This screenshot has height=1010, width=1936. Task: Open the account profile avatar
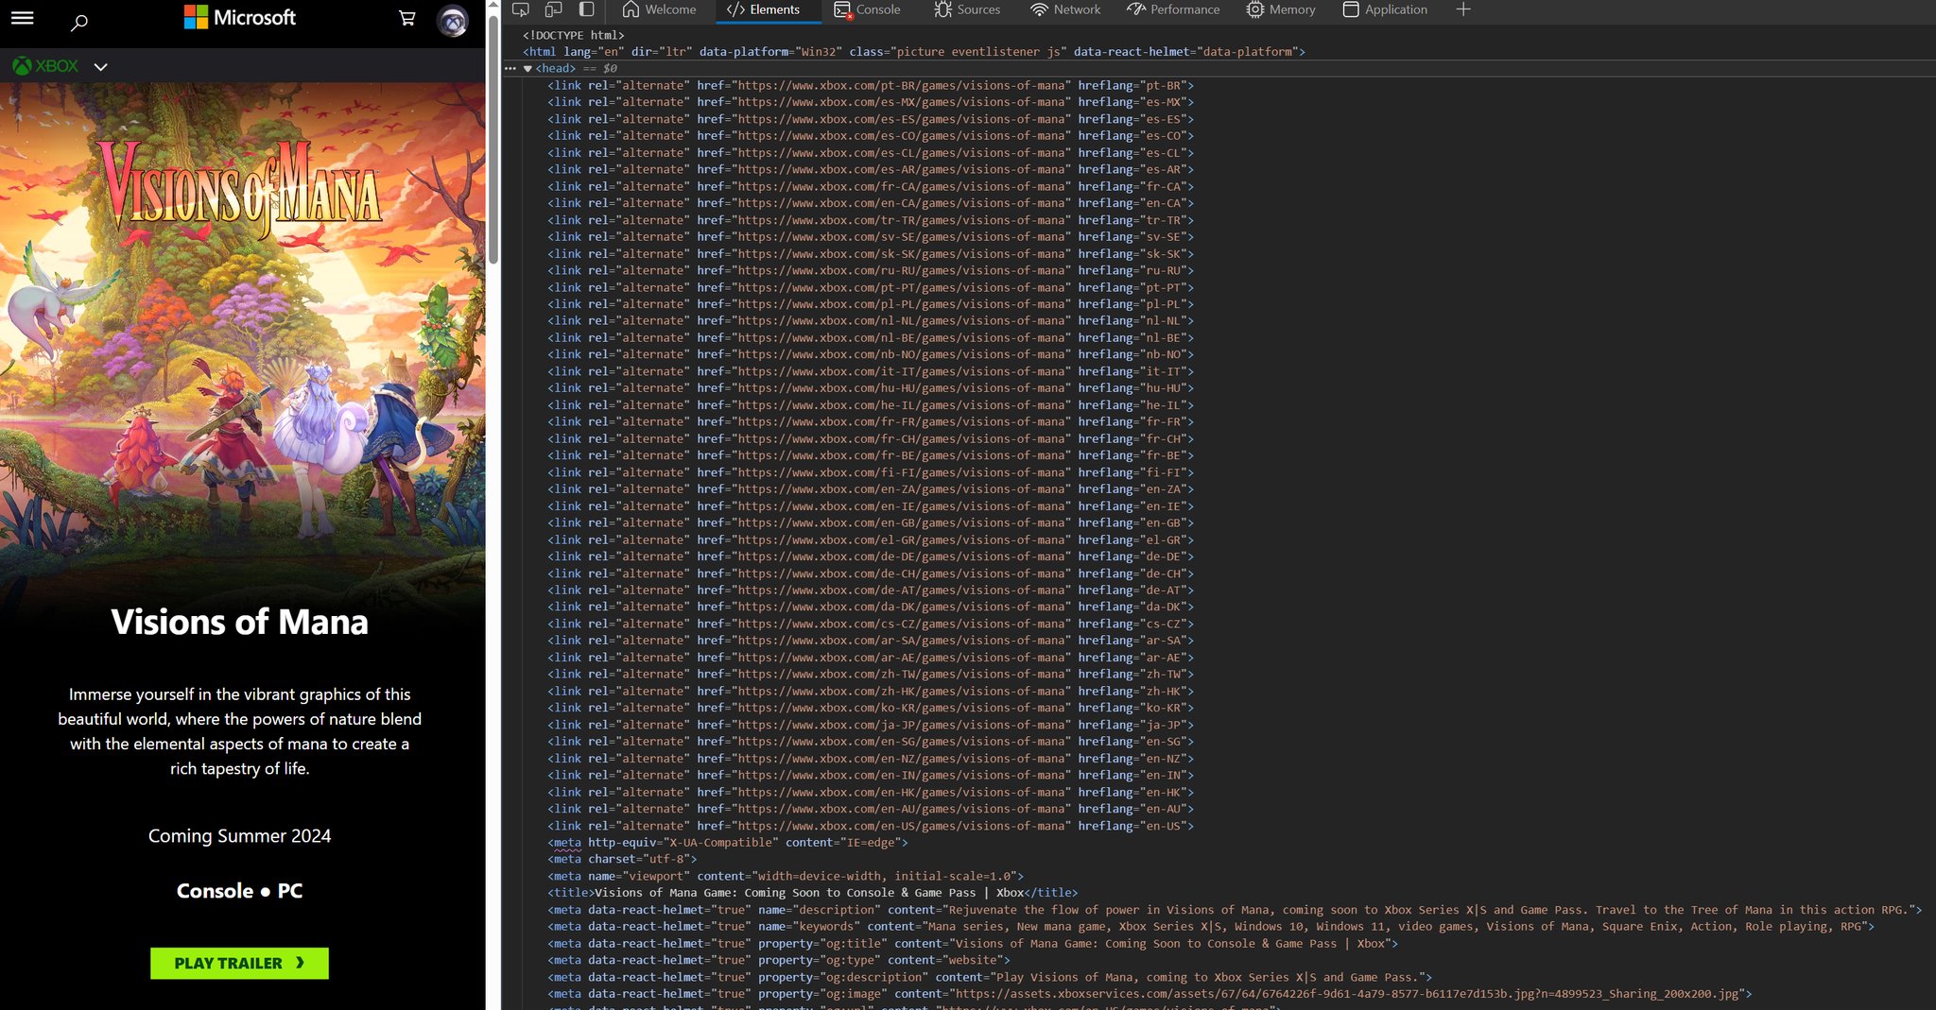coord(453,21)
